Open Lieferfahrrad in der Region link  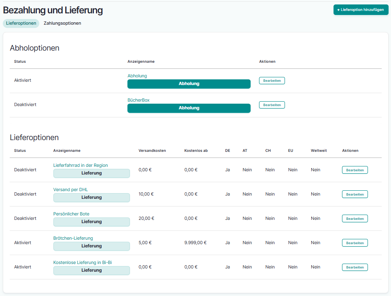[x=81, y=165]
